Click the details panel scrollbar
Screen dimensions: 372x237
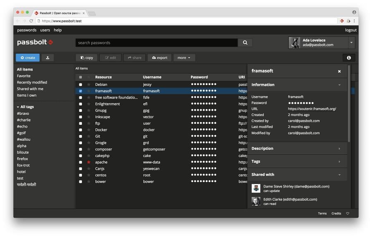pyautogui.click(x=349, y=104)
